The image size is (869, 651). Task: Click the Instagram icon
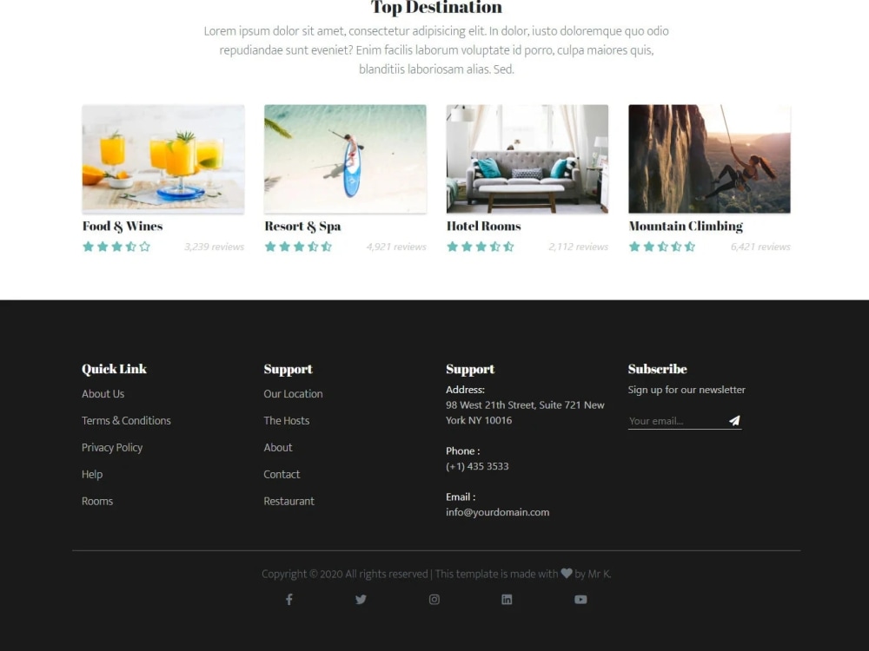pos(434,599)
